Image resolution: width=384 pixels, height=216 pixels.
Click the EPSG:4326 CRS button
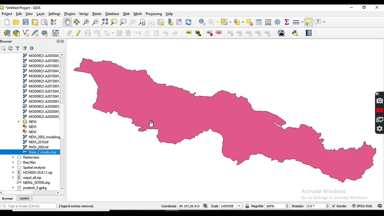tap(362, 206)
